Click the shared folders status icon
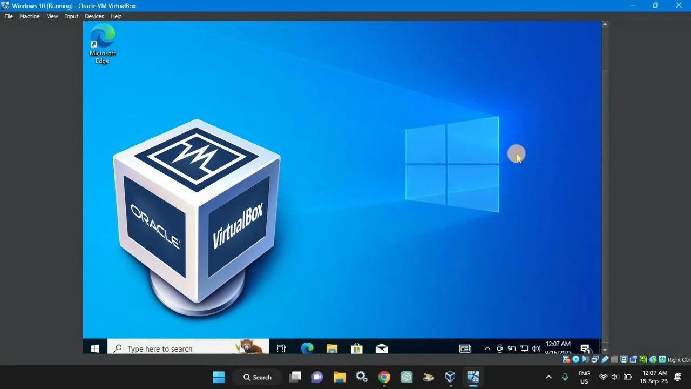This screenshot has width=691, height=389. coord(614,359)
